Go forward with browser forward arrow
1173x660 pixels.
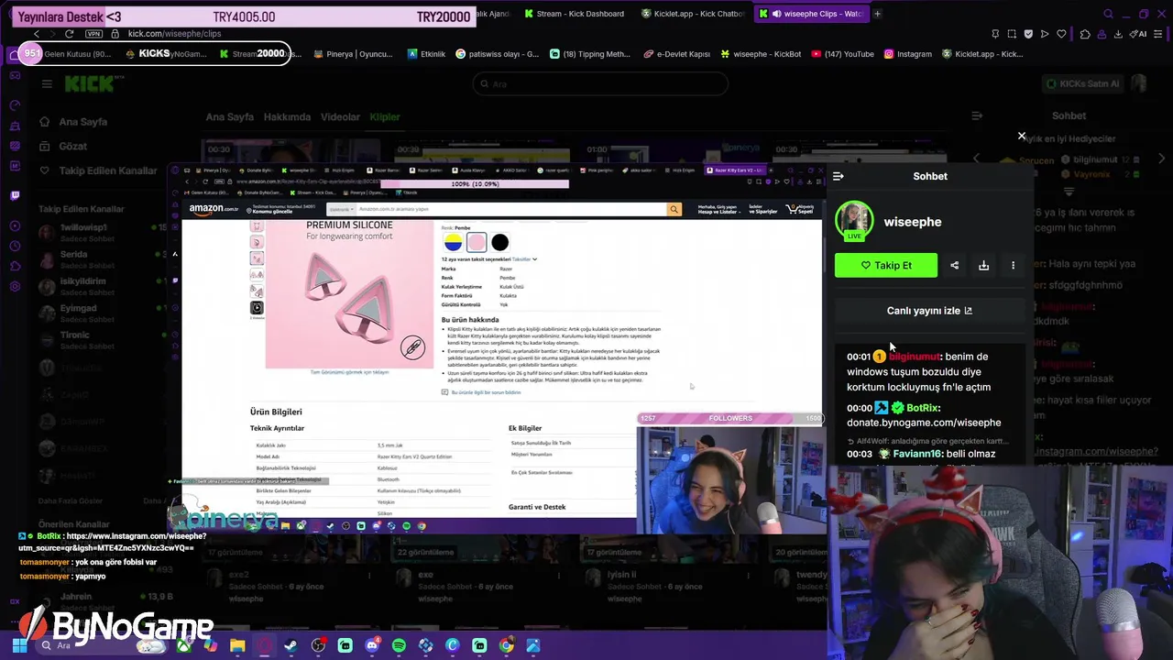tap(53, 34)
